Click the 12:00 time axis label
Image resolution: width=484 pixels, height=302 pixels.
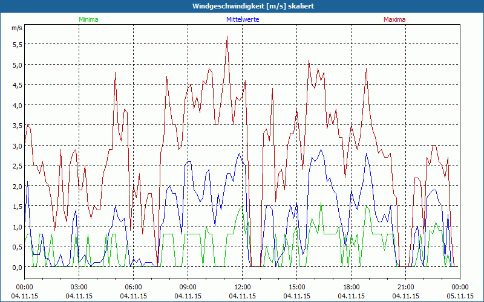point(243,288)
